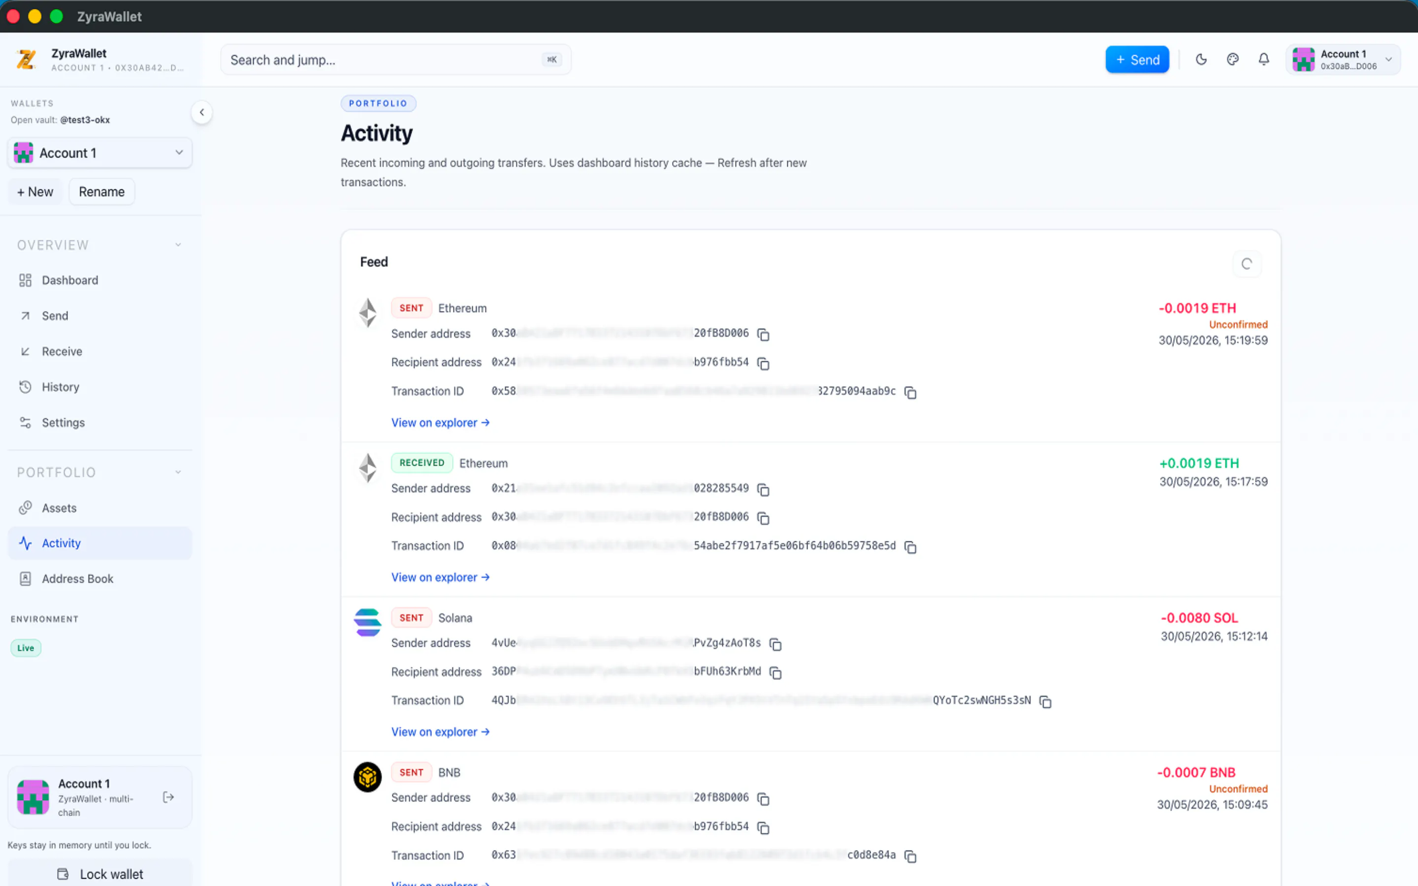Open Send page from sidebar

coord(99,316)
